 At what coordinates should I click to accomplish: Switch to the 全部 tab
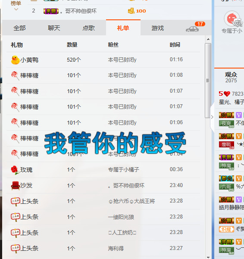[19, 28]
